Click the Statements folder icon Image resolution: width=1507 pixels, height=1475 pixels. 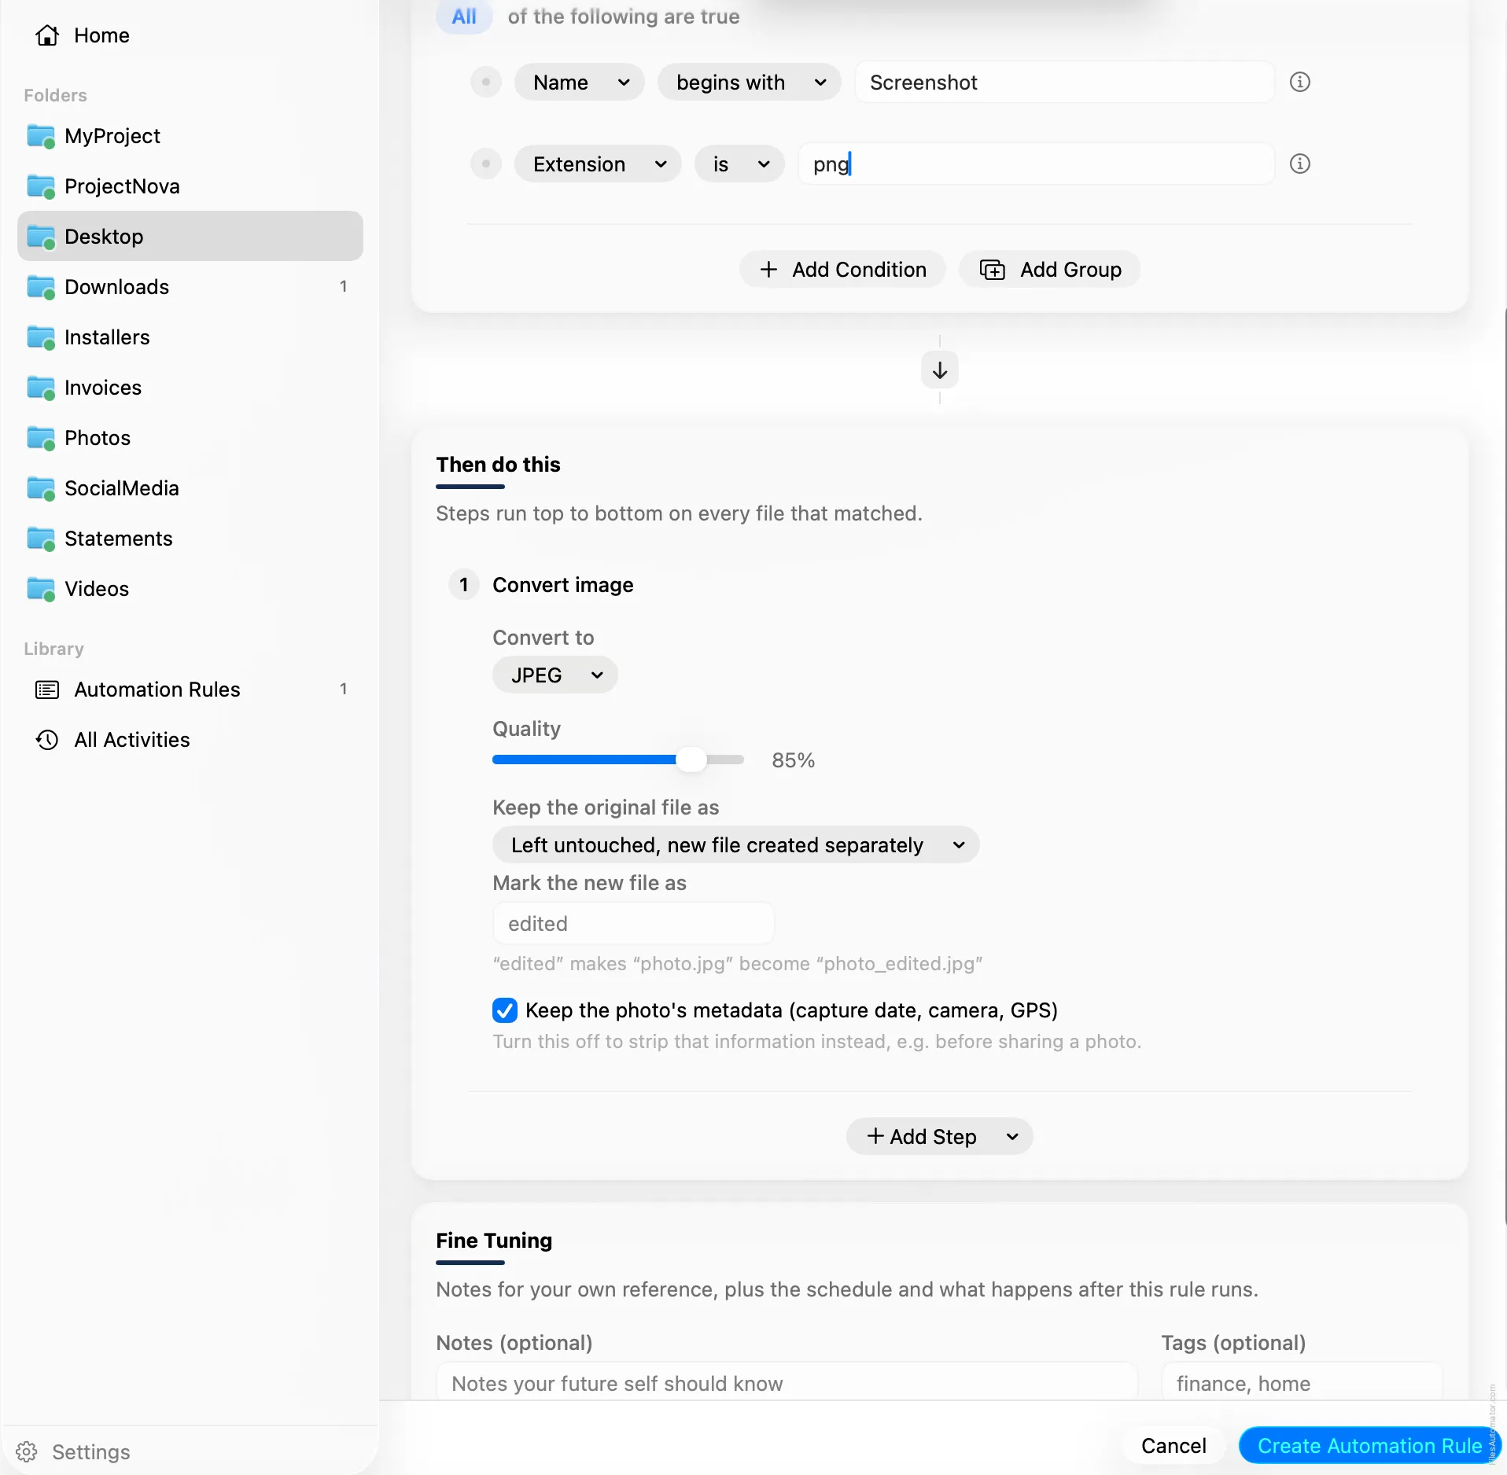(x=41, y=539)
